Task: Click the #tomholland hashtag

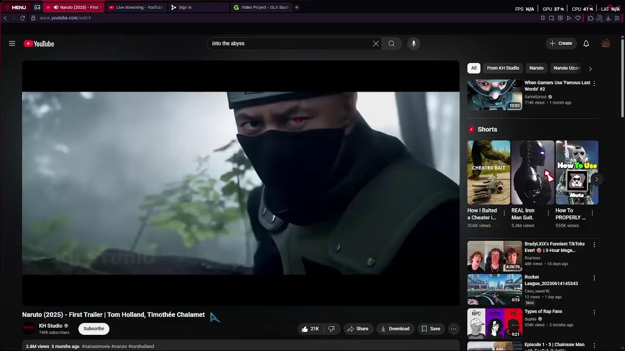Action: [x=141, y=347]
